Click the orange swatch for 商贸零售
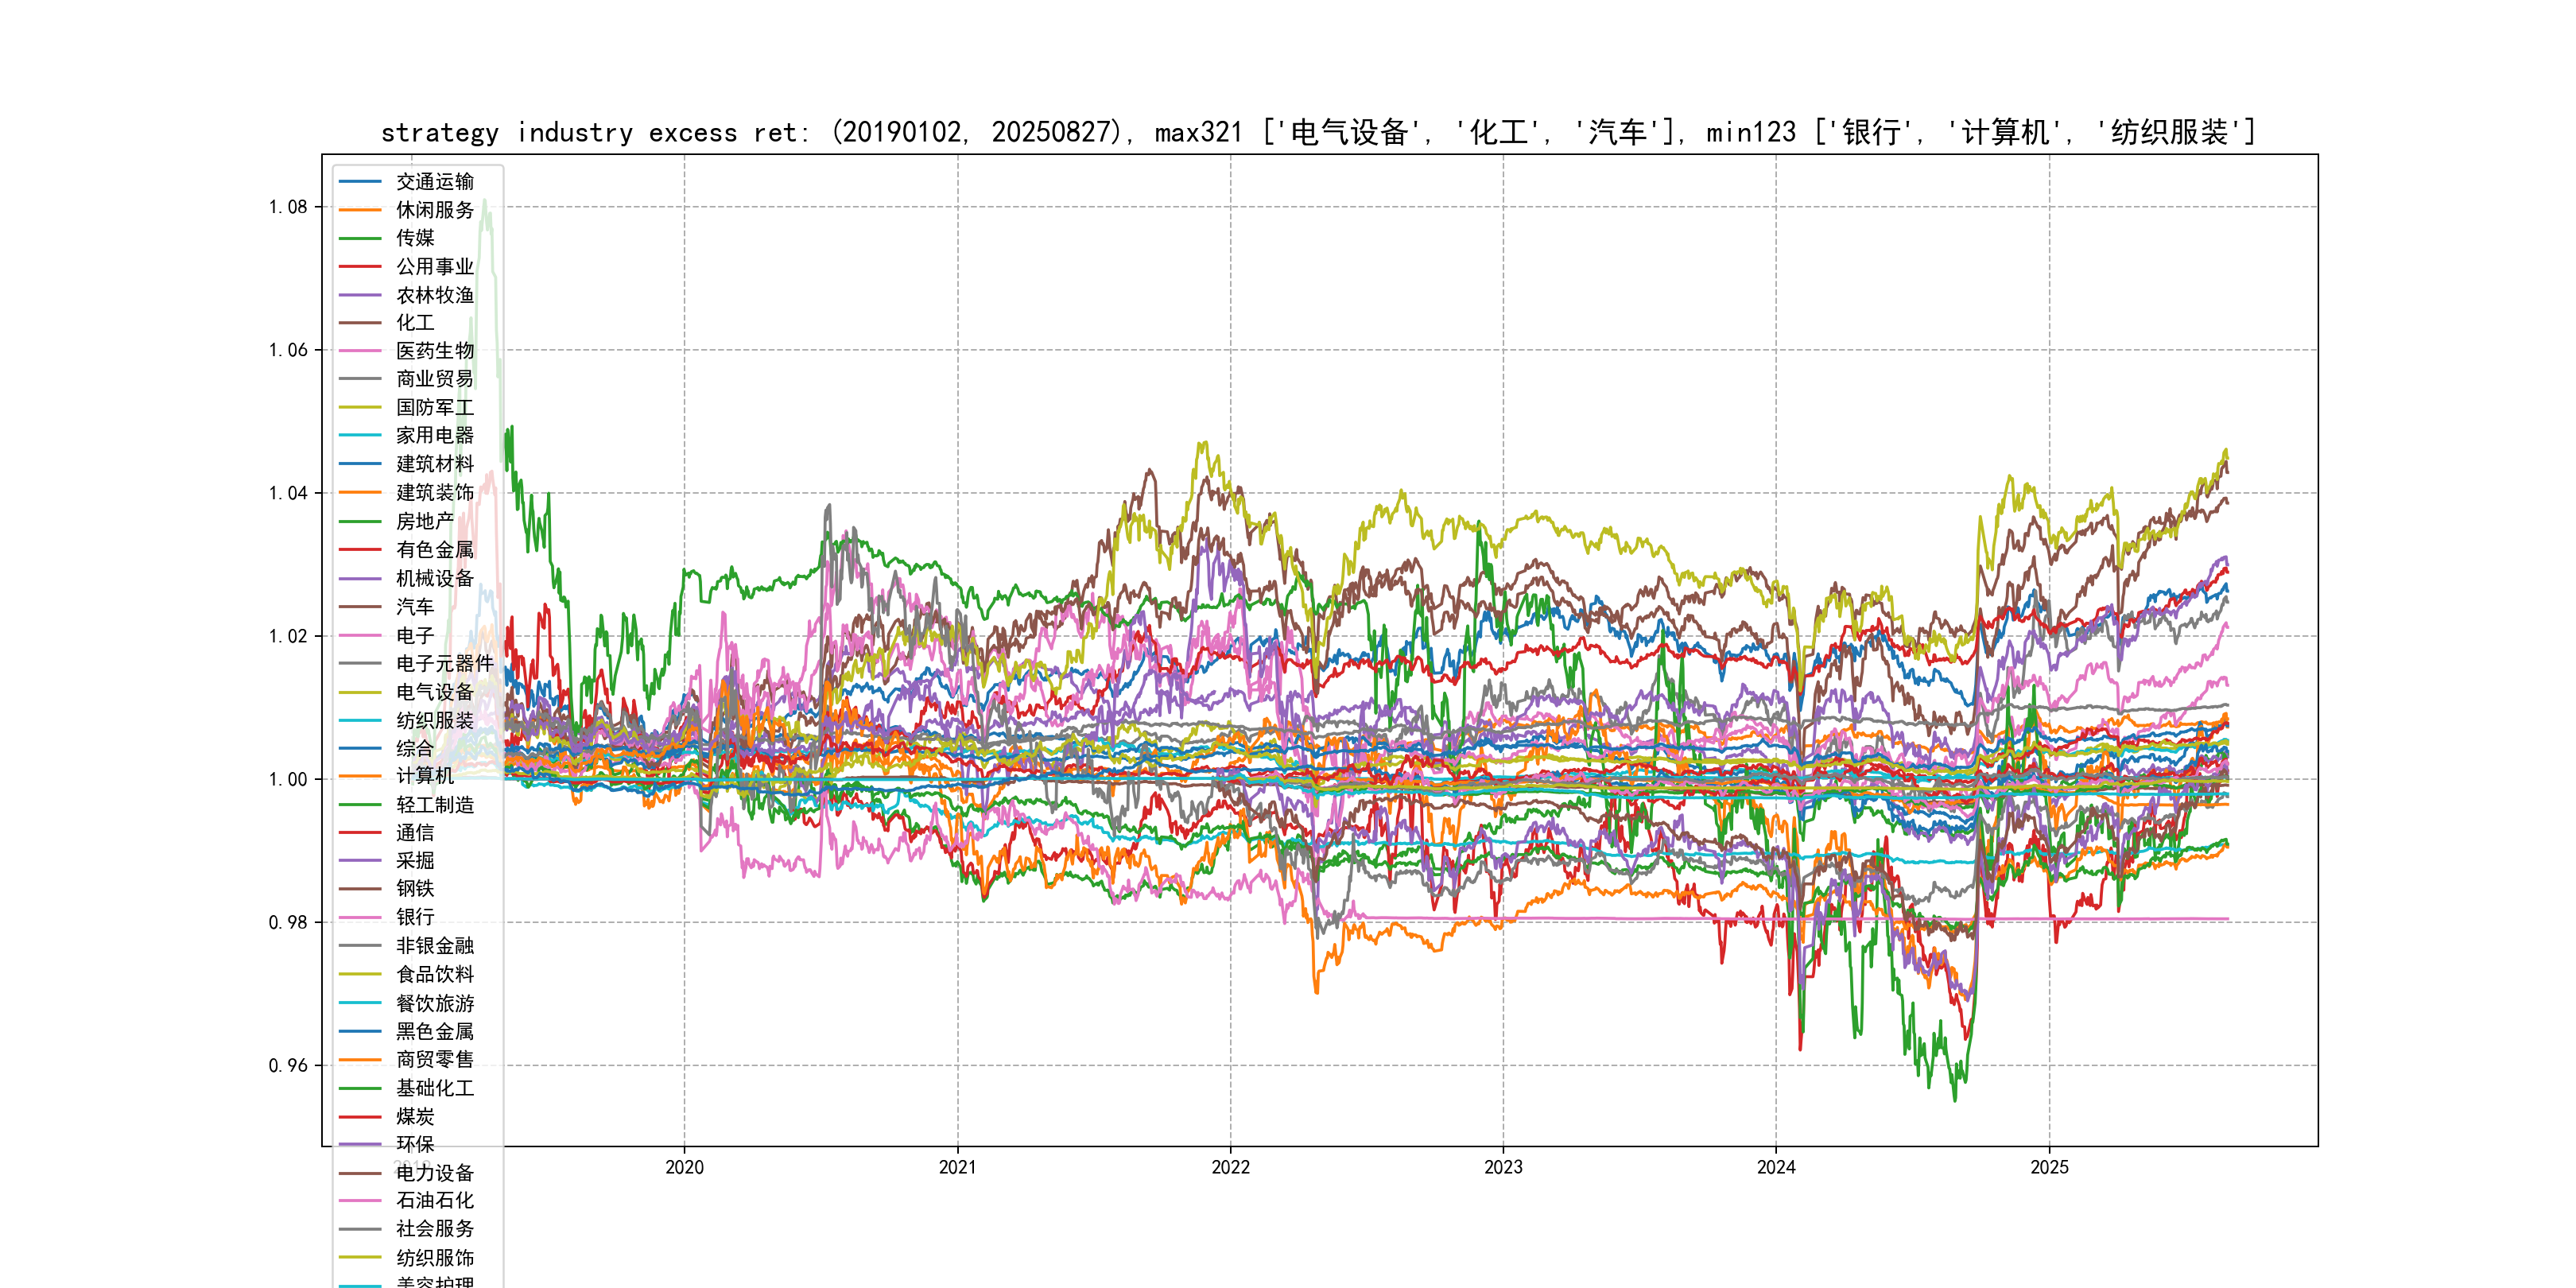The image size is (2576, 1288). click(x=360, y=1059)
